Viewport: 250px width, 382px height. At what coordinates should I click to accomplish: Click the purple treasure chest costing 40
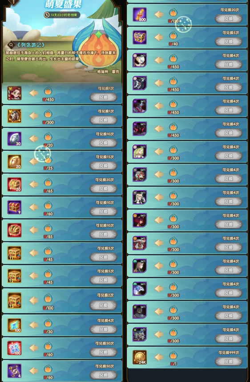coord(140,37)
